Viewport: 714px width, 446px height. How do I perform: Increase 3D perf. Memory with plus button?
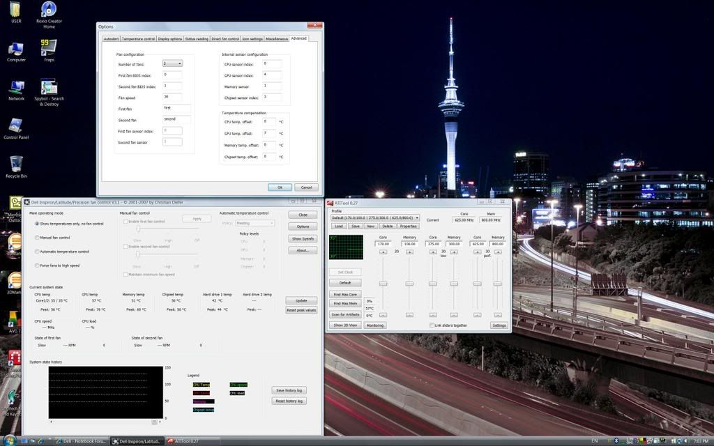coord(498,252)
